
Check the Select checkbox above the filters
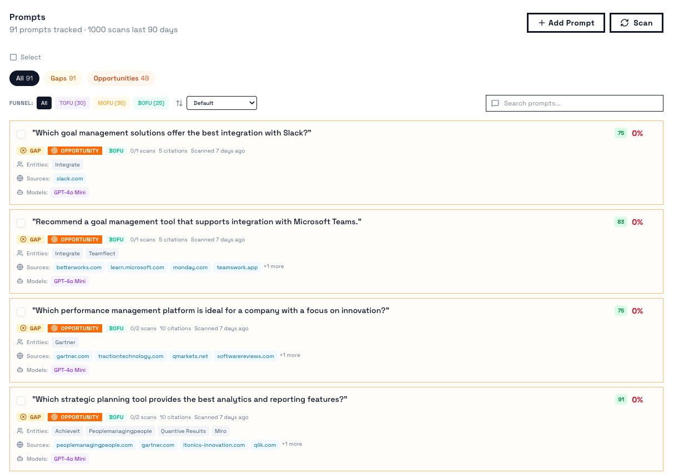tap(12, 57)
